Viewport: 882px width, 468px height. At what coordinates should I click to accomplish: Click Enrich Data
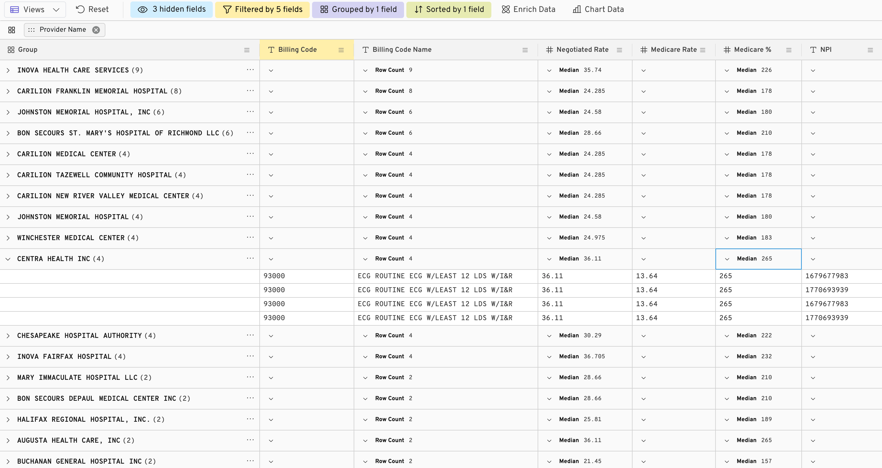click(x=528, y=10)
